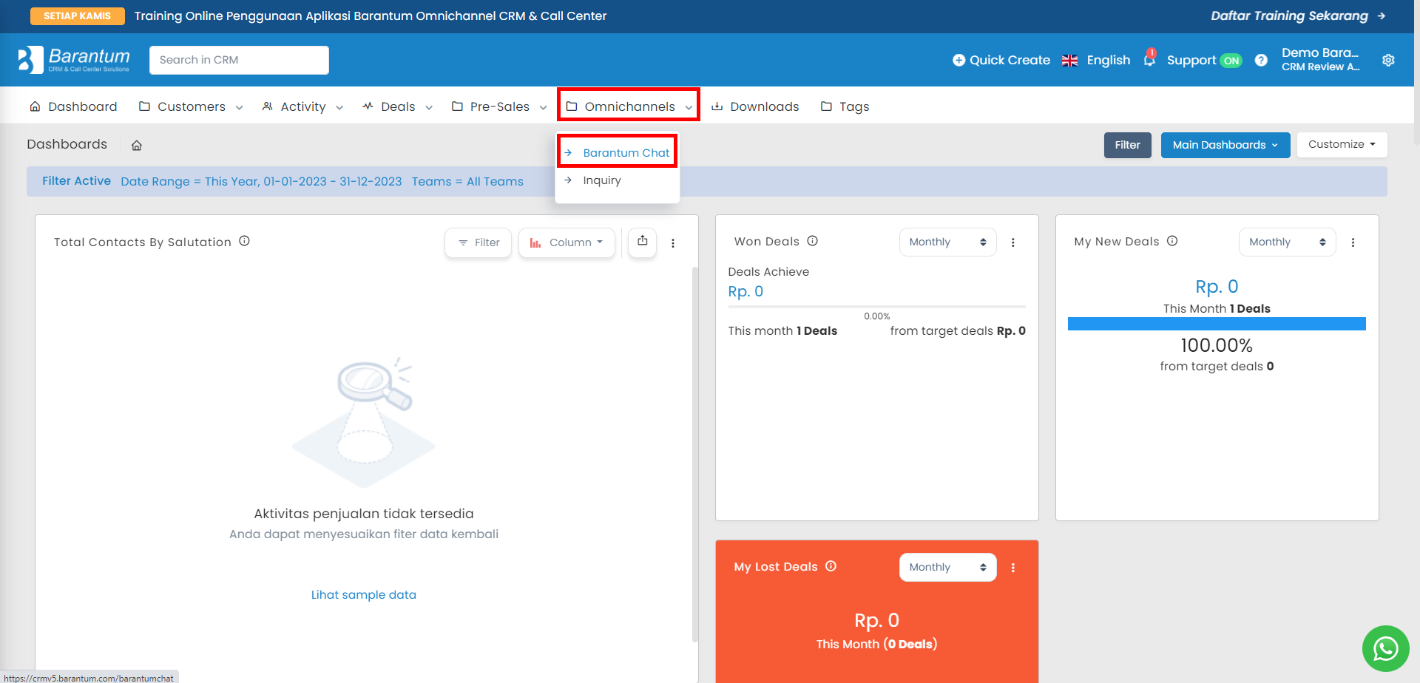Click the UK flag language icon
1420x683 pixels.
[x=1069, y=61]
